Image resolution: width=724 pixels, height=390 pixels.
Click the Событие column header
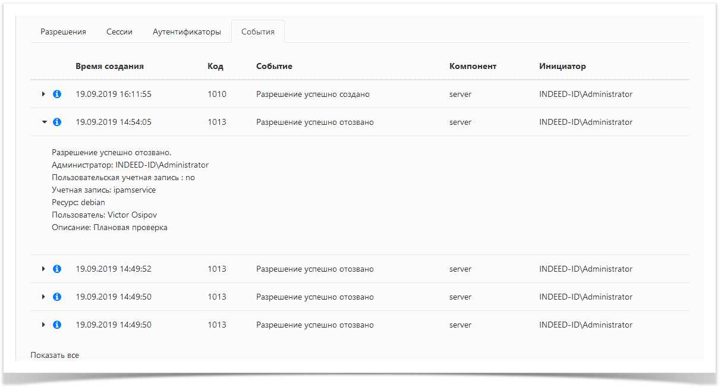tap(274, 66)
